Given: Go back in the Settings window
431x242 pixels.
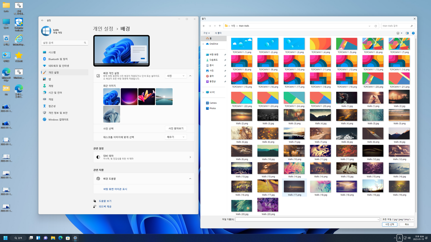Looking at the screenshot, I should point(42,20).
